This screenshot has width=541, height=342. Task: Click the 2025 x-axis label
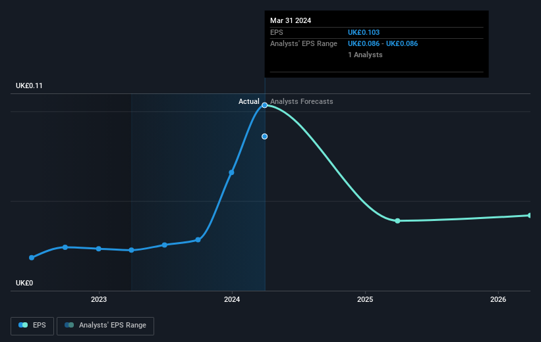(x=365, y=300)
